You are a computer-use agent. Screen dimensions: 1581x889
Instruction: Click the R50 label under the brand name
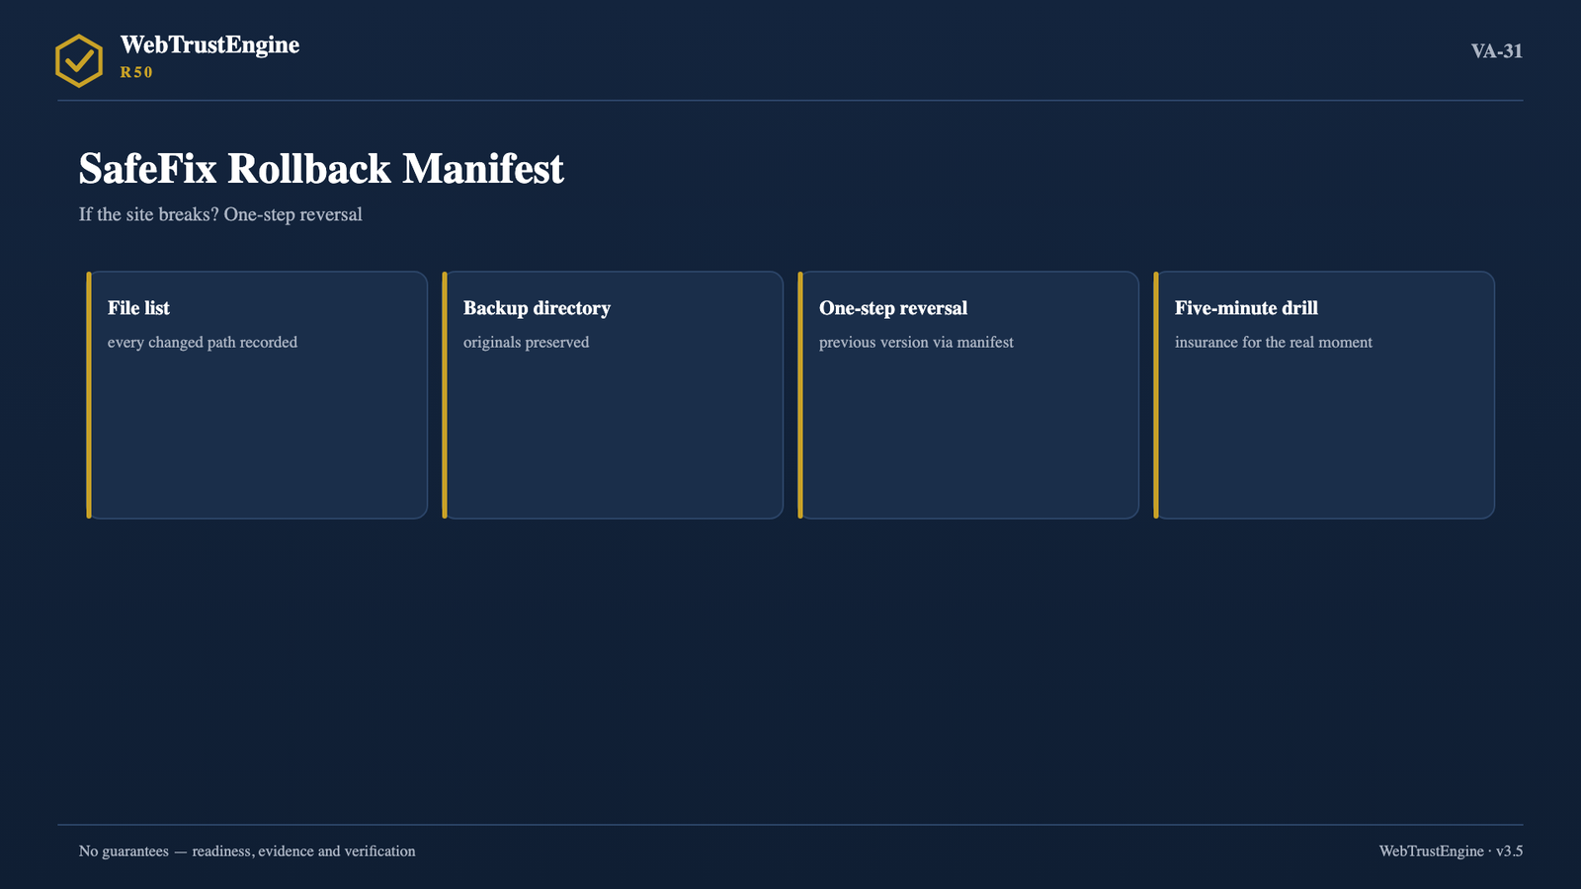pyautogui.click(x=136, y=72)
